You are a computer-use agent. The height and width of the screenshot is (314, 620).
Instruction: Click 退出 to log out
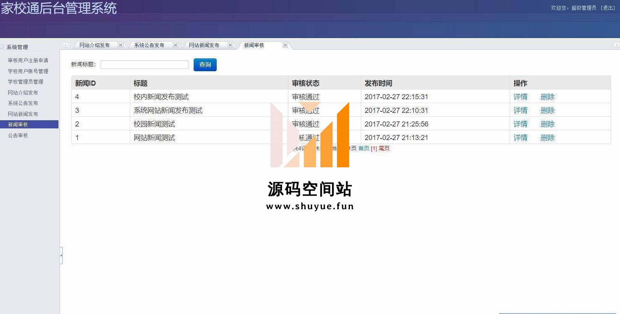pyautogui.click(x=608, y=8)
